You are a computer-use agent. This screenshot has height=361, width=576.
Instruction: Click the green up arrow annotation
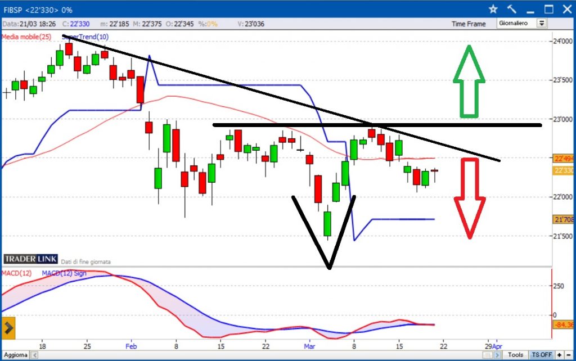[x=470, y=82]
